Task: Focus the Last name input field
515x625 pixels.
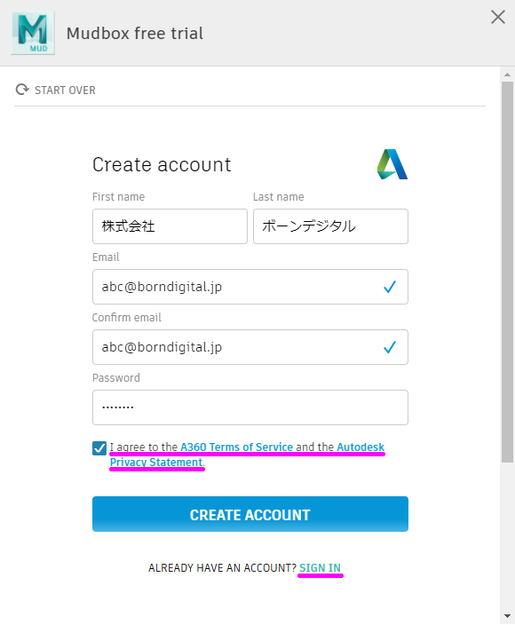Action: [330, 226]
